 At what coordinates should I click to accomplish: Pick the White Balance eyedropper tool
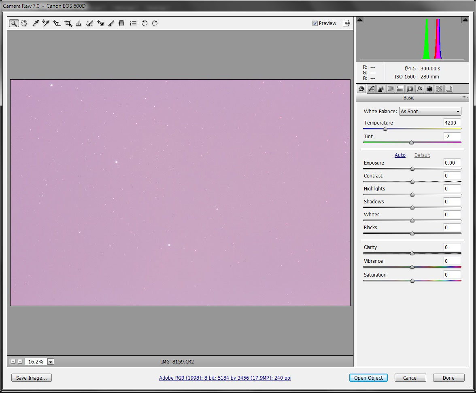[x=35, y=23]
